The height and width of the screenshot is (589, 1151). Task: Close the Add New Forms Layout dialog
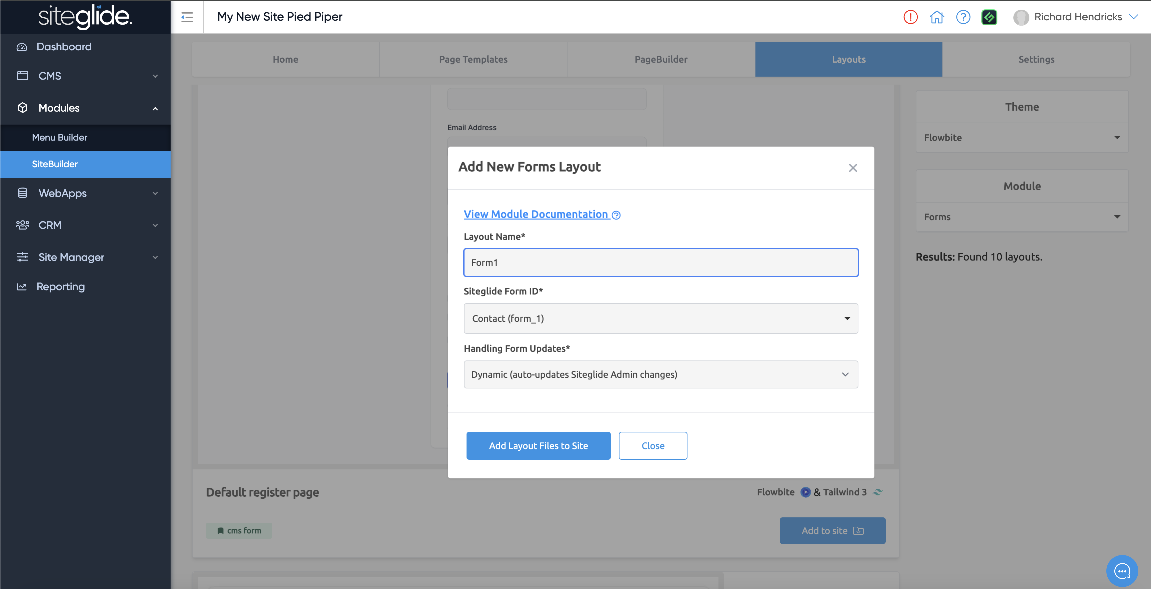[x=852, y=168]
